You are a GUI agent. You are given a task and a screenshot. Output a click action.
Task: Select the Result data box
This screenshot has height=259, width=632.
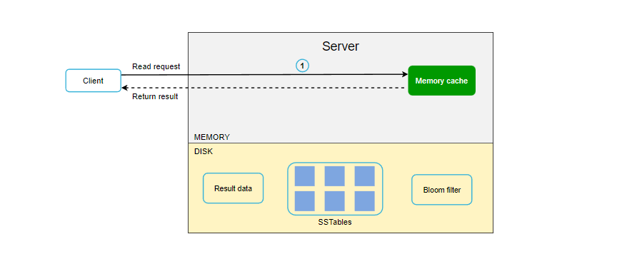click(233, 188)
